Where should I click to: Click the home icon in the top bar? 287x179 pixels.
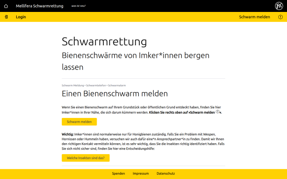[6, 6]
